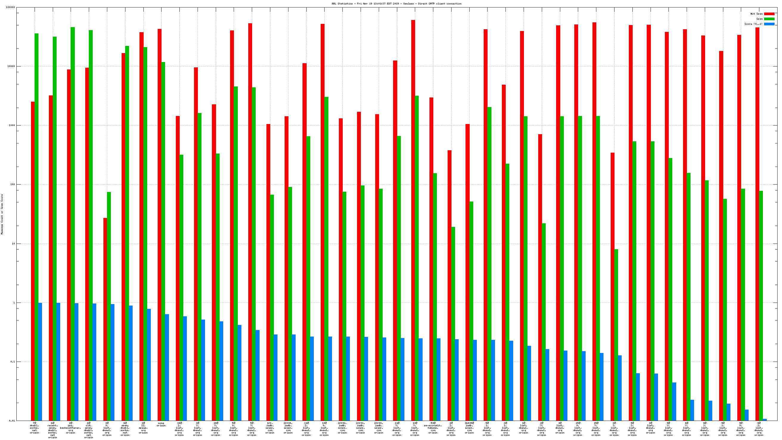Click the RBL Statistics chart title
The height and width of the screenshot is (440, 782).
(396, 4)
